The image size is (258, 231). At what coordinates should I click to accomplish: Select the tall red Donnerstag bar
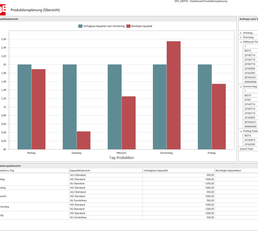[174, 95]
